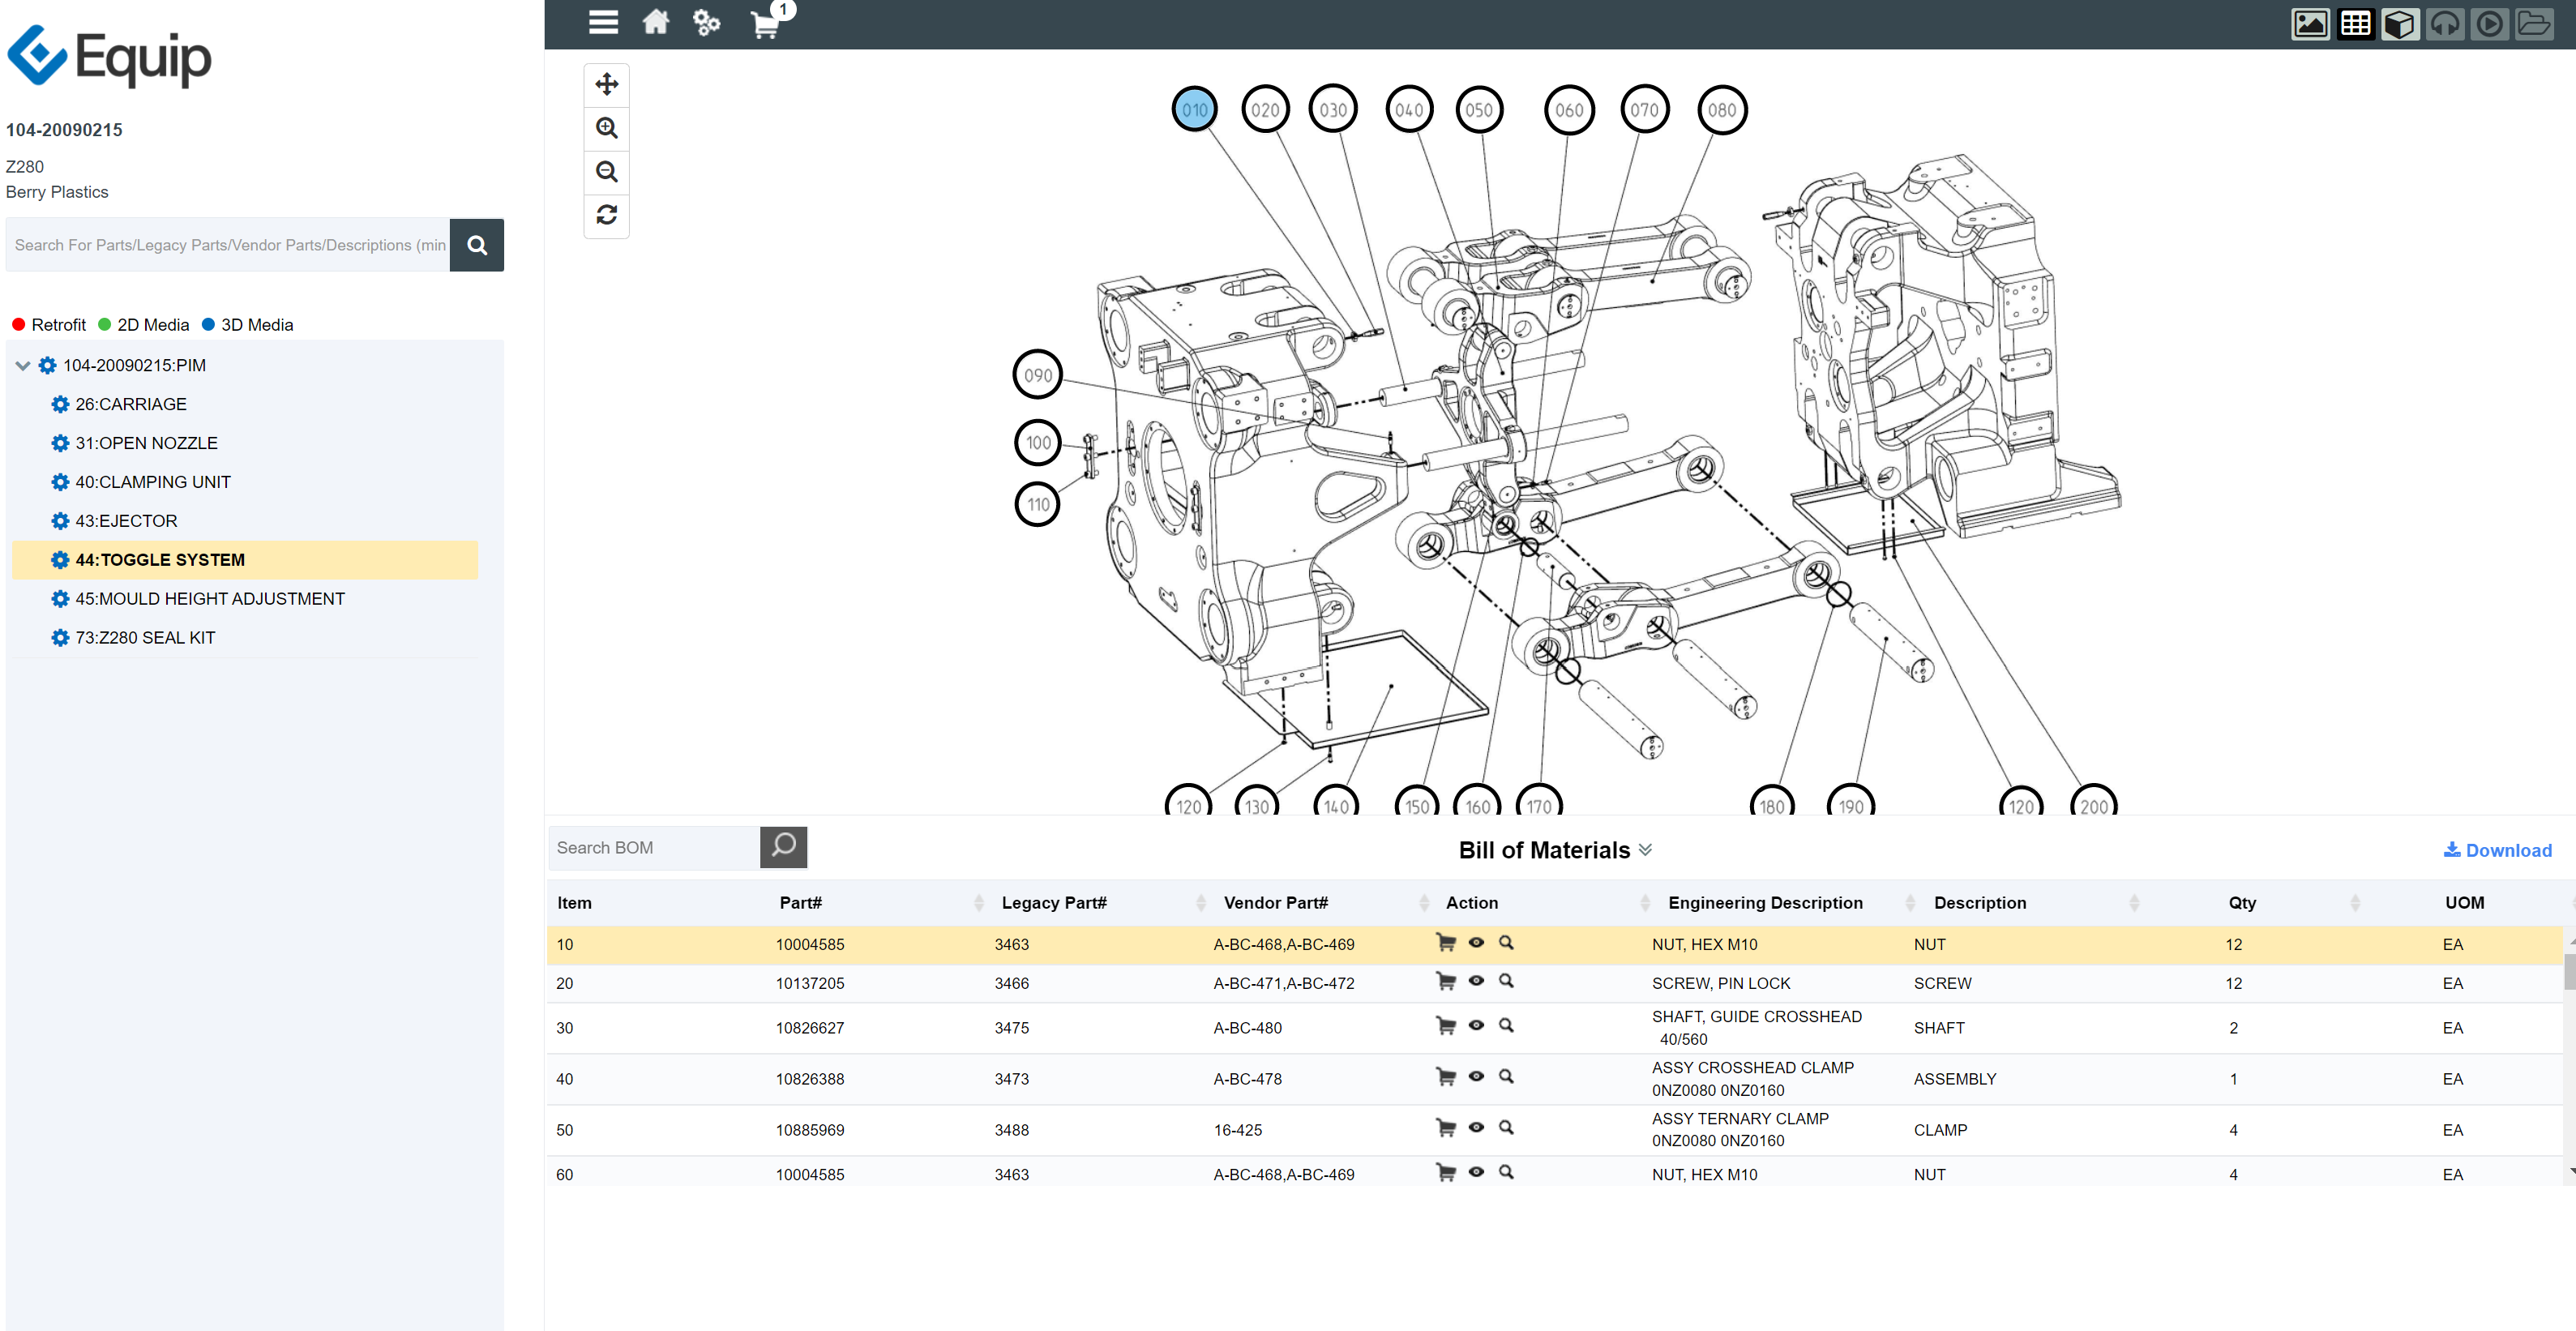Open the hamburger menu

point(603,21)
